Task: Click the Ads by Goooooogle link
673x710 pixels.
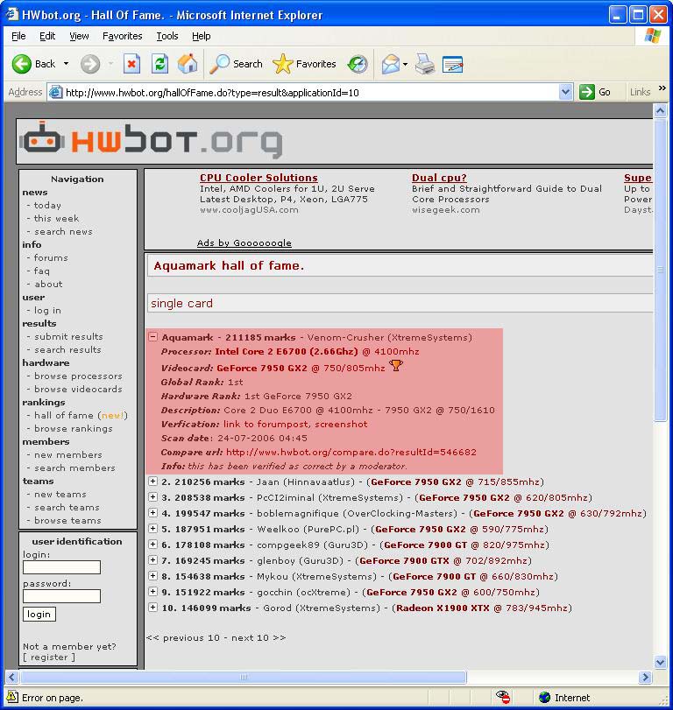Action: 244,243
